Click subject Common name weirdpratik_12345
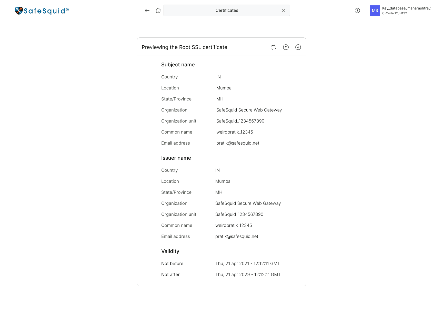Screen dimensions: 443x314 (x=235, y=132)
